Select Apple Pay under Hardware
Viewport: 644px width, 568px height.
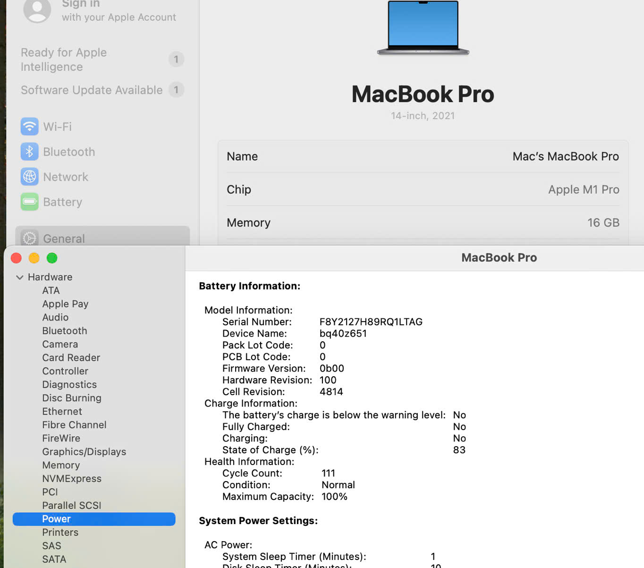65,304
